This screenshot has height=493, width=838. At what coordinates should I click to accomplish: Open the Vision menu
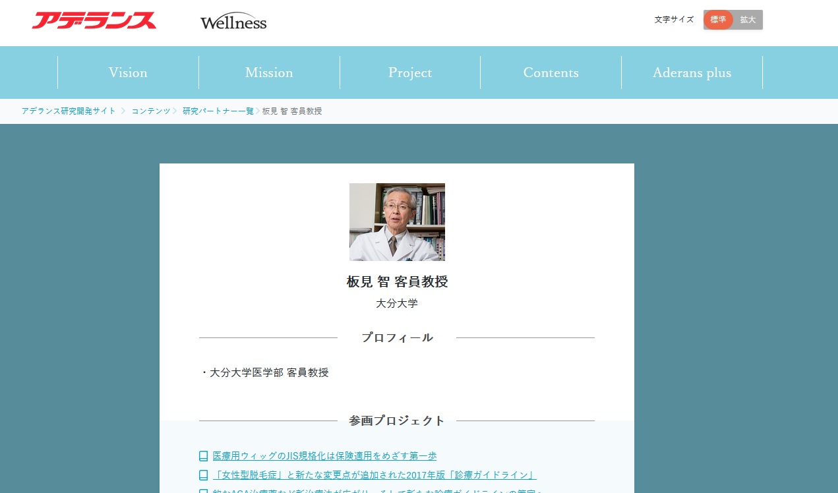(x=128, y=72)
